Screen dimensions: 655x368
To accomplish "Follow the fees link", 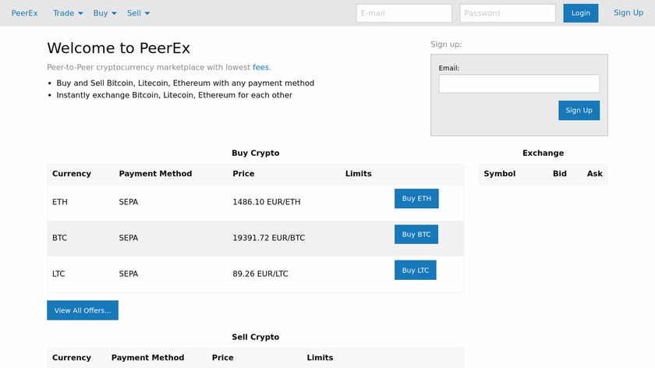I will [260, 68].
